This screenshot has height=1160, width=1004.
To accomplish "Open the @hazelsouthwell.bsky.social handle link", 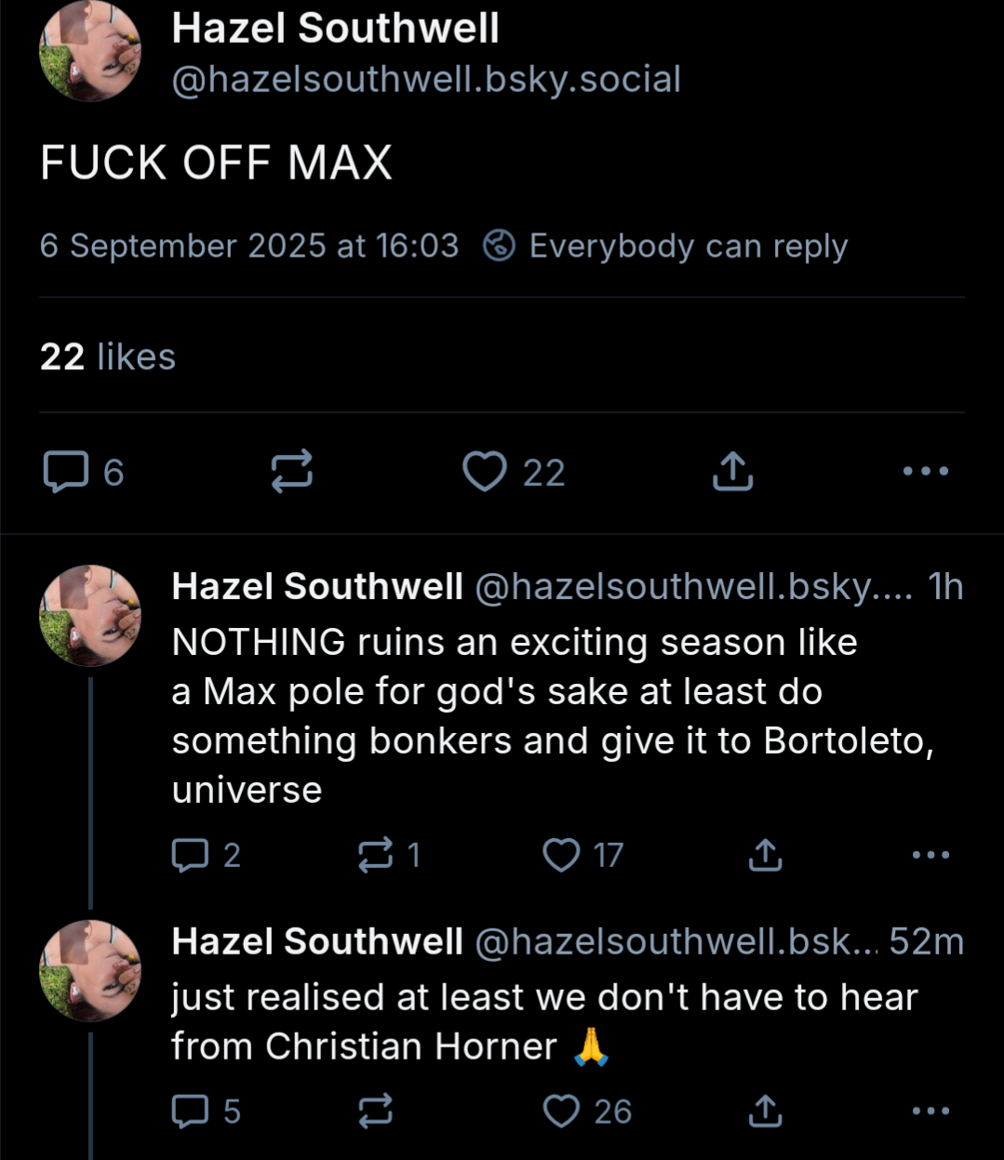I will (426, 80).
